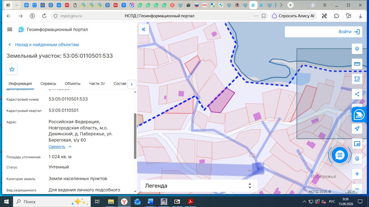This screenshot has height=207, width=369.
Task: Locate my position with navigation arrow
Action: pos(357,129)
